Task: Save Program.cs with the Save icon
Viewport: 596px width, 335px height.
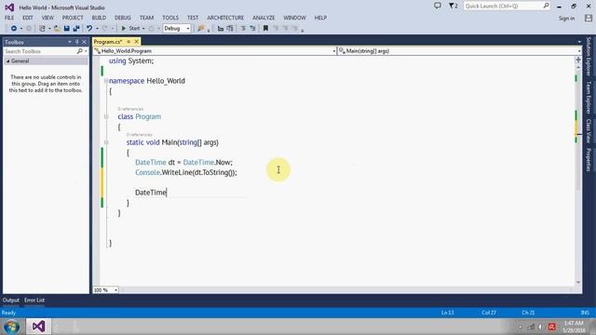Action: pos(66,29)
